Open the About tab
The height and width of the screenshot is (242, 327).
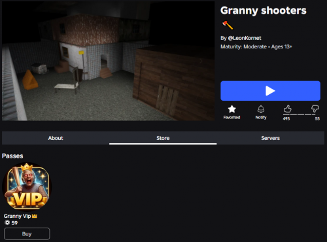pyautogui.click(x=56, y=138)
